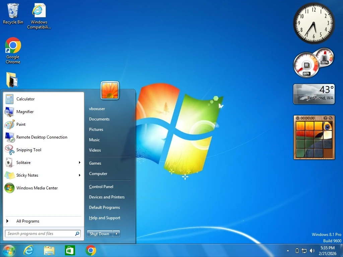
Task: Show hidden system tray icons
Action: (x=288, y=251)
